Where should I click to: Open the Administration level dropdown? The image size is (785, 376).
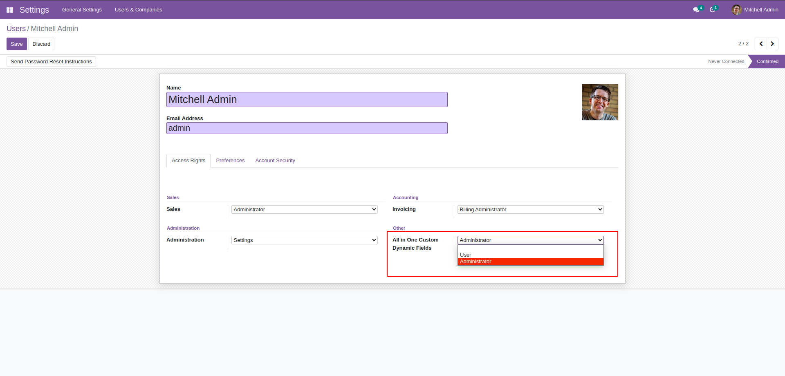click(x=304, y=240)
